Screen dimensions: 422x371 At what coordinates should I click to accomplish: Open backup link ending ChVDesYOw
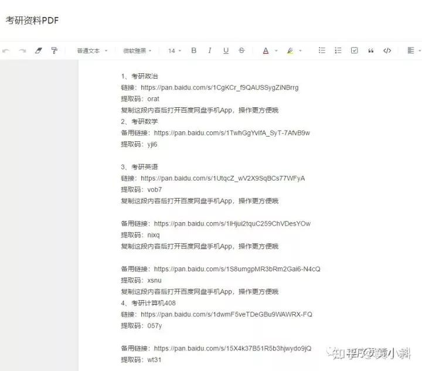point(232,223)
